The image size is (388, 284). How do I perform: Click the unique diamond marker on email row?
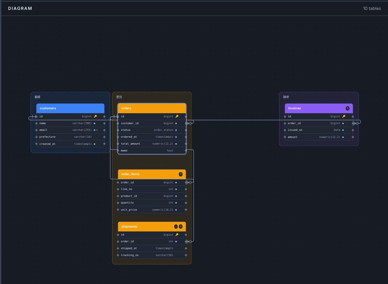tap(97, 130)
